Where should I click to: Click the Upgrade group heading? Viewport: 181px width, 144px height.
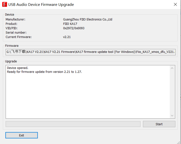tap(11, 61)
